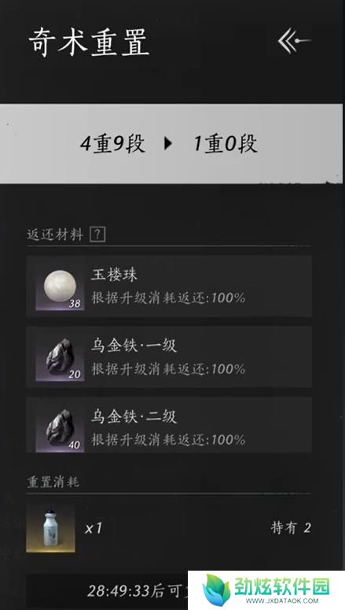
Task: Select the 乌金铁·一级 ore icon
Action: tap(60, 357)
